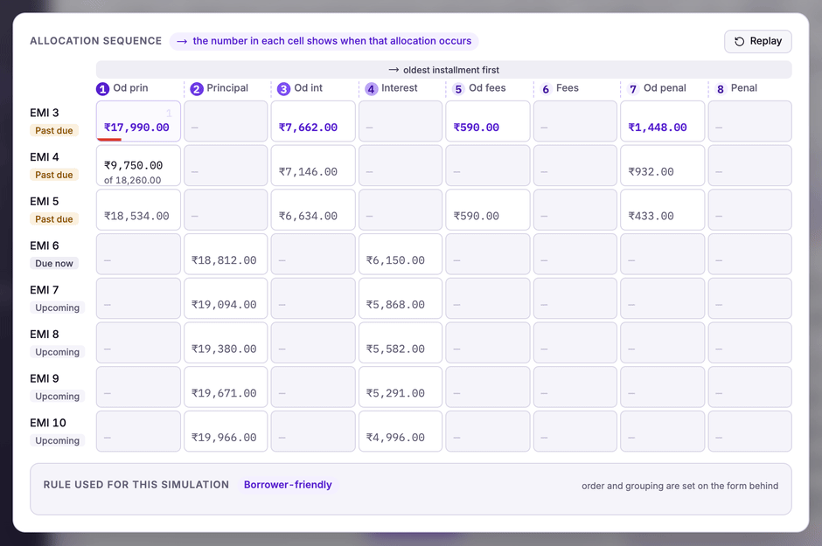The width and height of the screenshot is (822, 546).
Task: Click EMI 5 overdue penalty ₹433.00
Action: point(663,210)
